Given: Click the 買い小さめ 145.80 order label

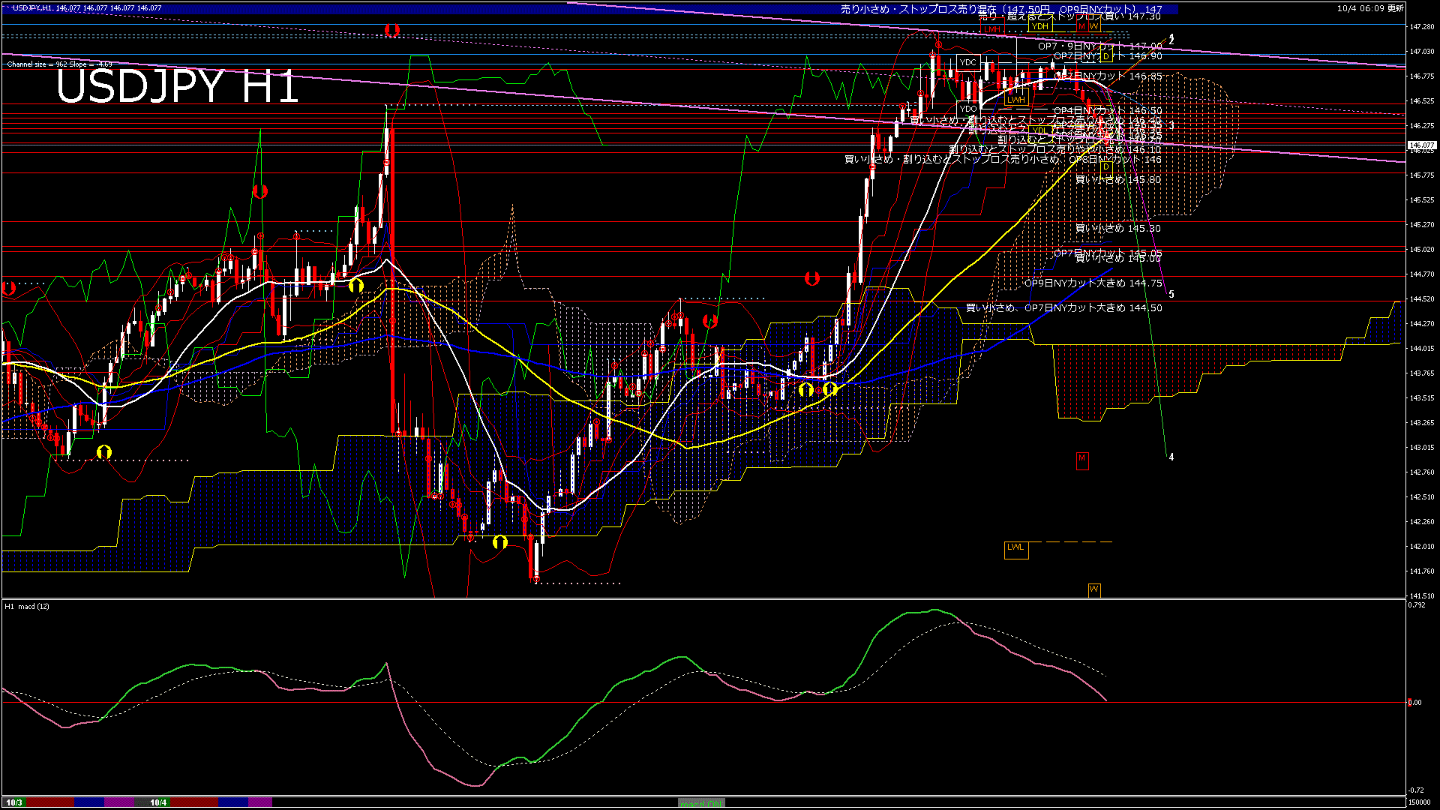Looking at the screenshot, I should coord(1117,180).
